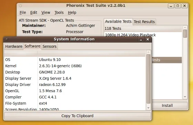
Task: Minimize the System Information window
Action: pyautogui.click(x=141, y=39)
